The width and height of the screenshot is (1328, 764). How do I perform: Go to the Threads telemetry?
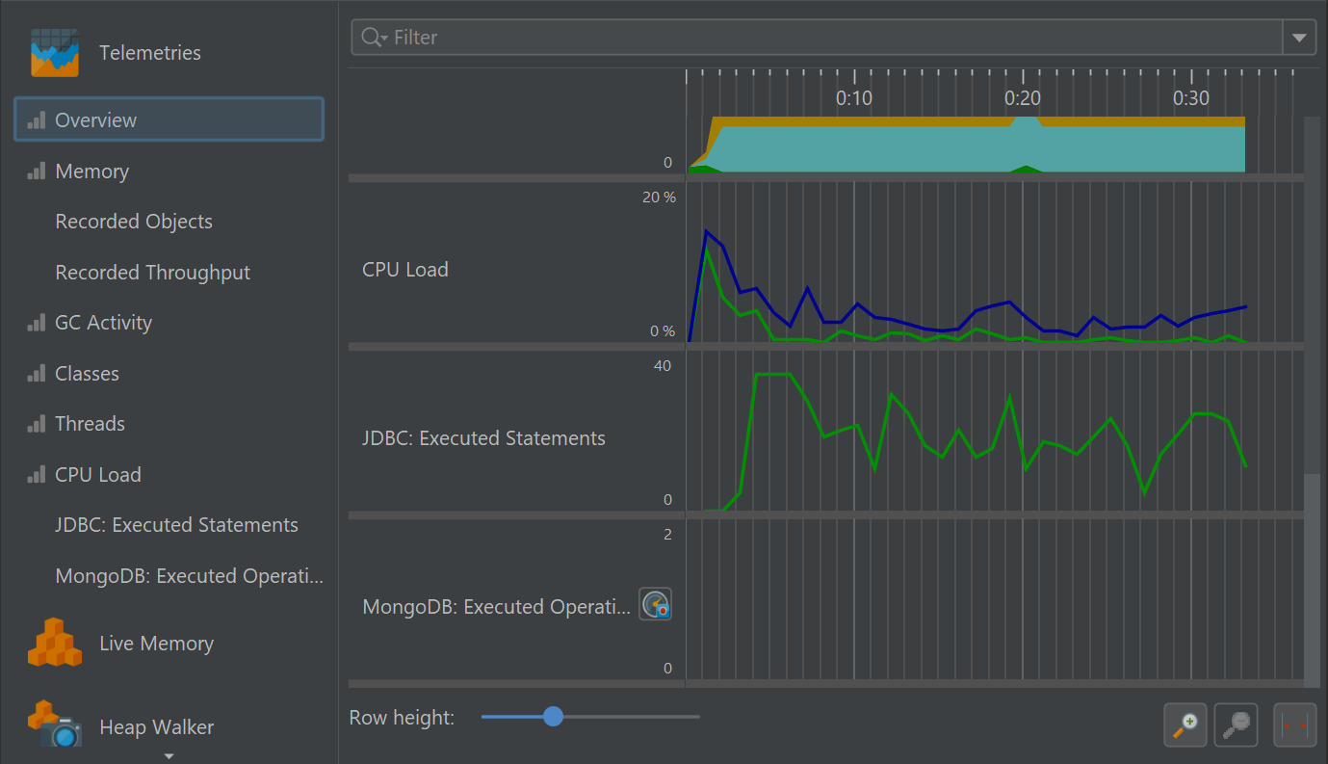[90, 424]
